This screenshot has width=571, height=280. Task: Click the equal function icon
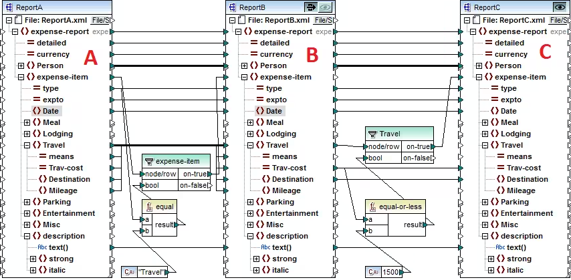tap(148, 207)
